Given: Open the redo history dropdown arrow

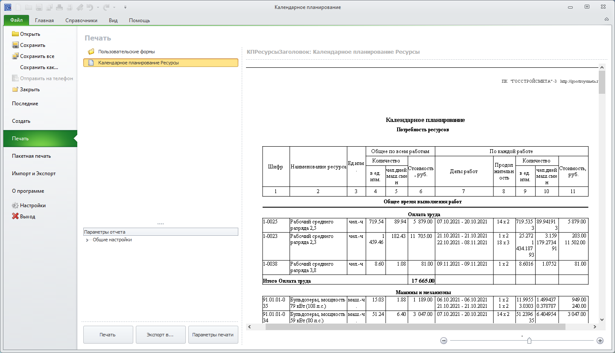Looking at the screenshot, I should tap(114, 8).
